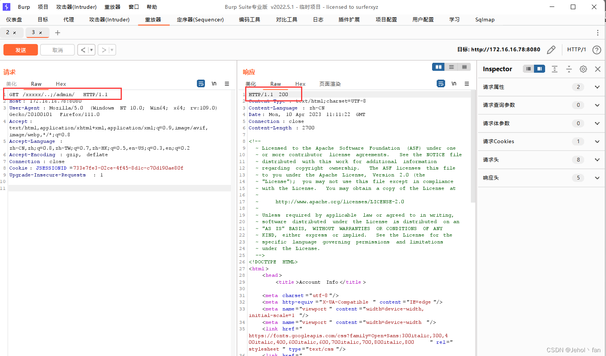Open the Repeater help question-mark icon
Image resolution: width=606 pixels, height=356 pixels.
pos(596,50)
